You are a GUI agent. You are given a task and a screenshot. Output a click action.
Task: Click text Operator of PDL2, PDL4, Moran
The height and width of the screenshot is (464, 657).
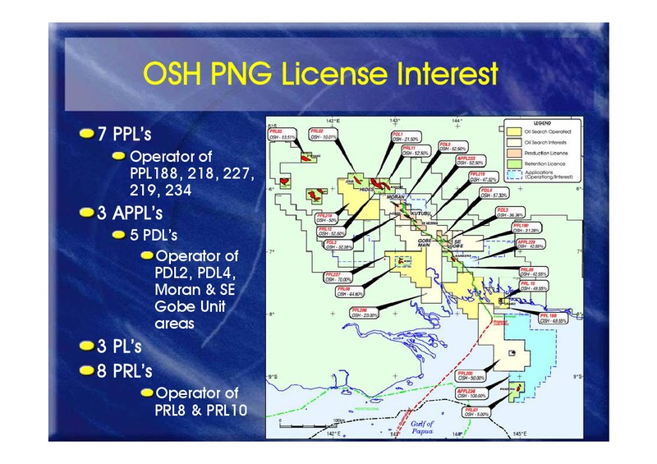point(196,289)
